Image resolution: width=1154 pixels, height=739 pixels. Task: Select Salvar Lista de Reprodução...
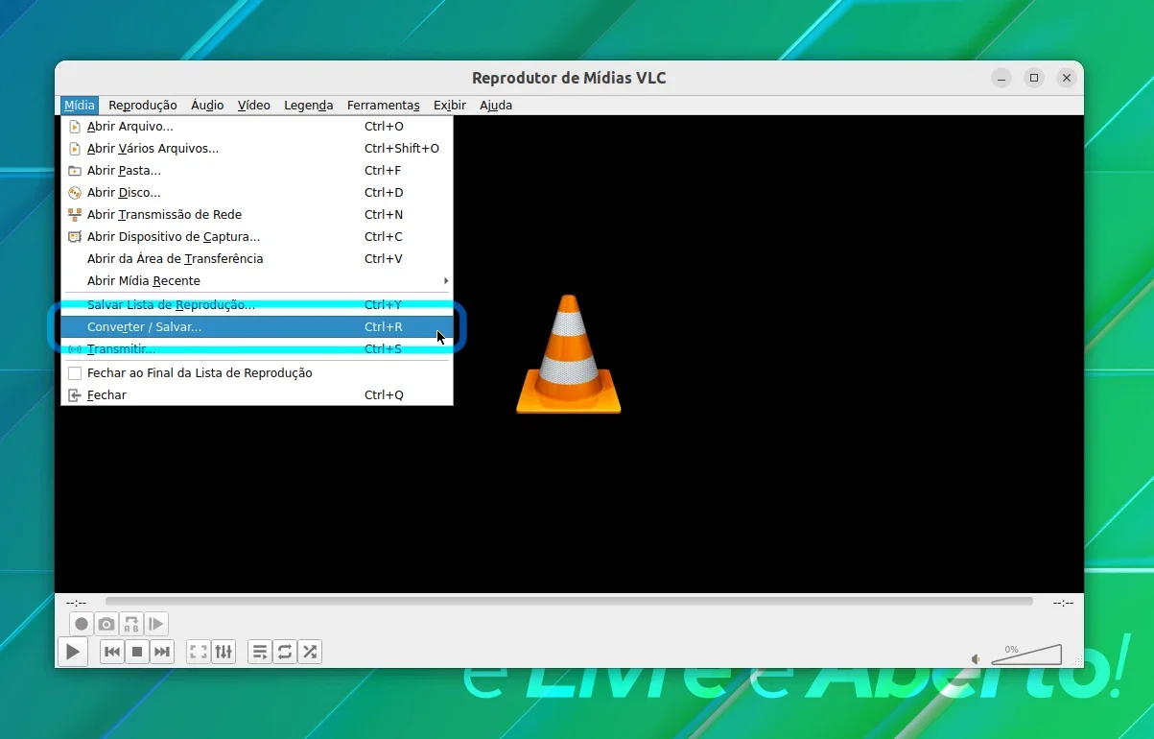tap(257, 304)
